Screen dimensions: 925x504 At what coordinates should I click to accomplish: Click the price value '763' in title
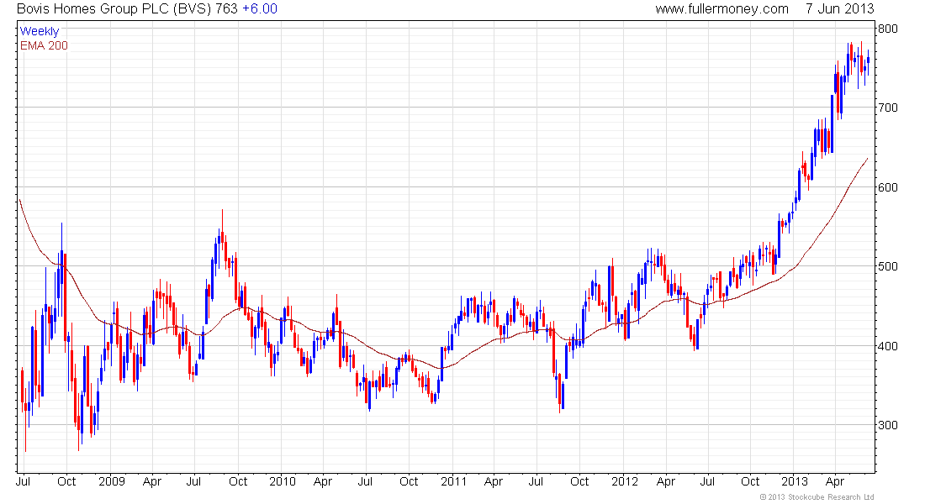[x=226, y=9]
